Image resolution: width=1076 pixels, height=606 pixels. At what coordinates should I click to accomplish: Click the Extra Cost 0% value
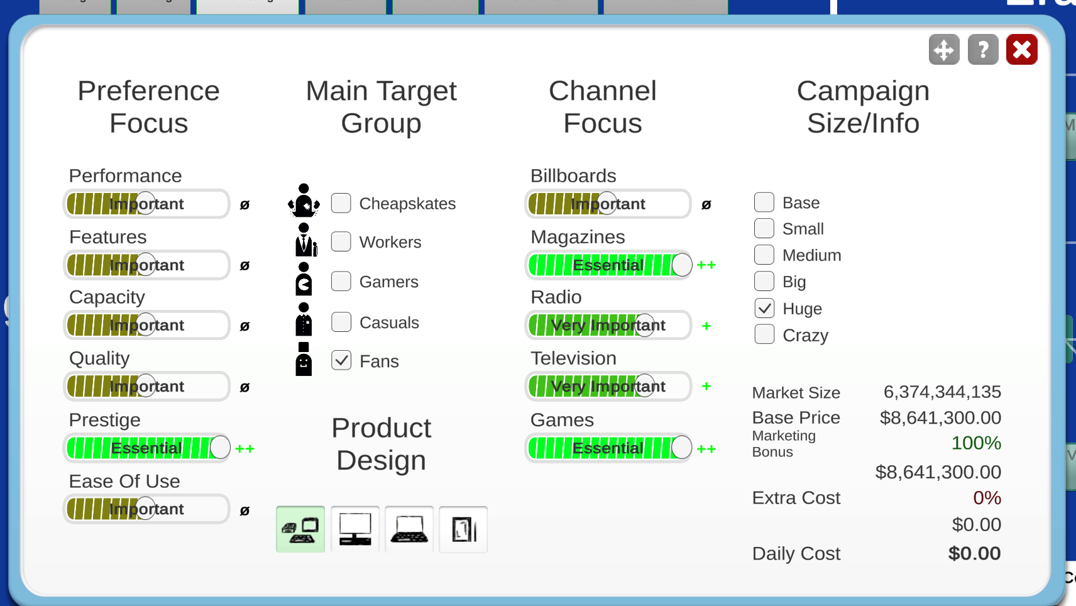tap(987, 497)
